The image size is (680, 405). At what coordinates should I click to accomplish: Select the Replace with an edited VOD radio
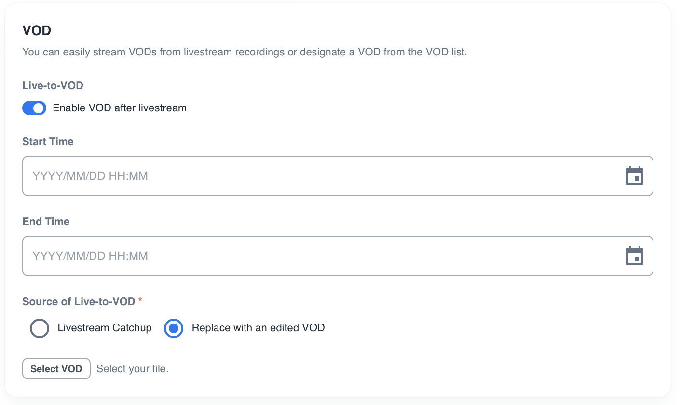click(x=174, y=328)
